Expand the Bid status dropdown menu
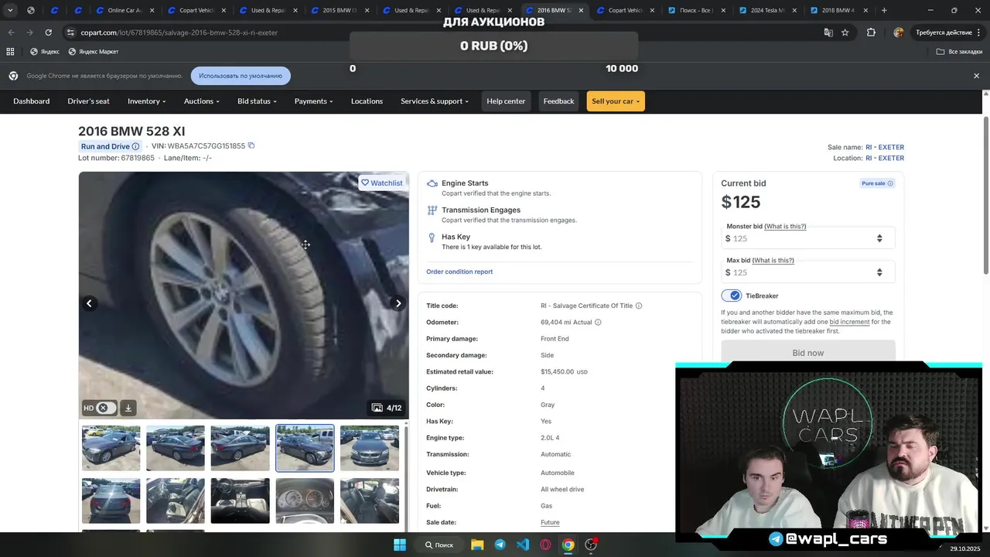The height and width of the screenshot is (557, 990). coord(257,101)
